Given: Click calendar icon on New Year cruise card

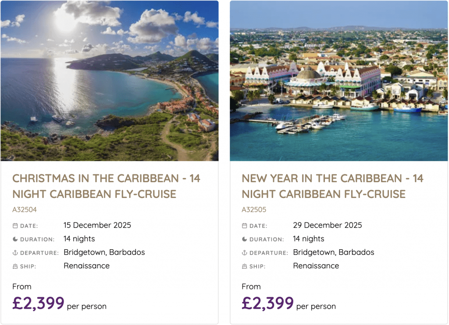Looking at the screenshot, I should pyautogui.click(x=244, y=226).
